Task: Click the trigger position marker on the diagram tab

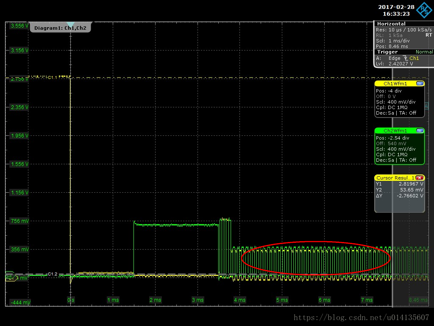Action: [71, 24]
